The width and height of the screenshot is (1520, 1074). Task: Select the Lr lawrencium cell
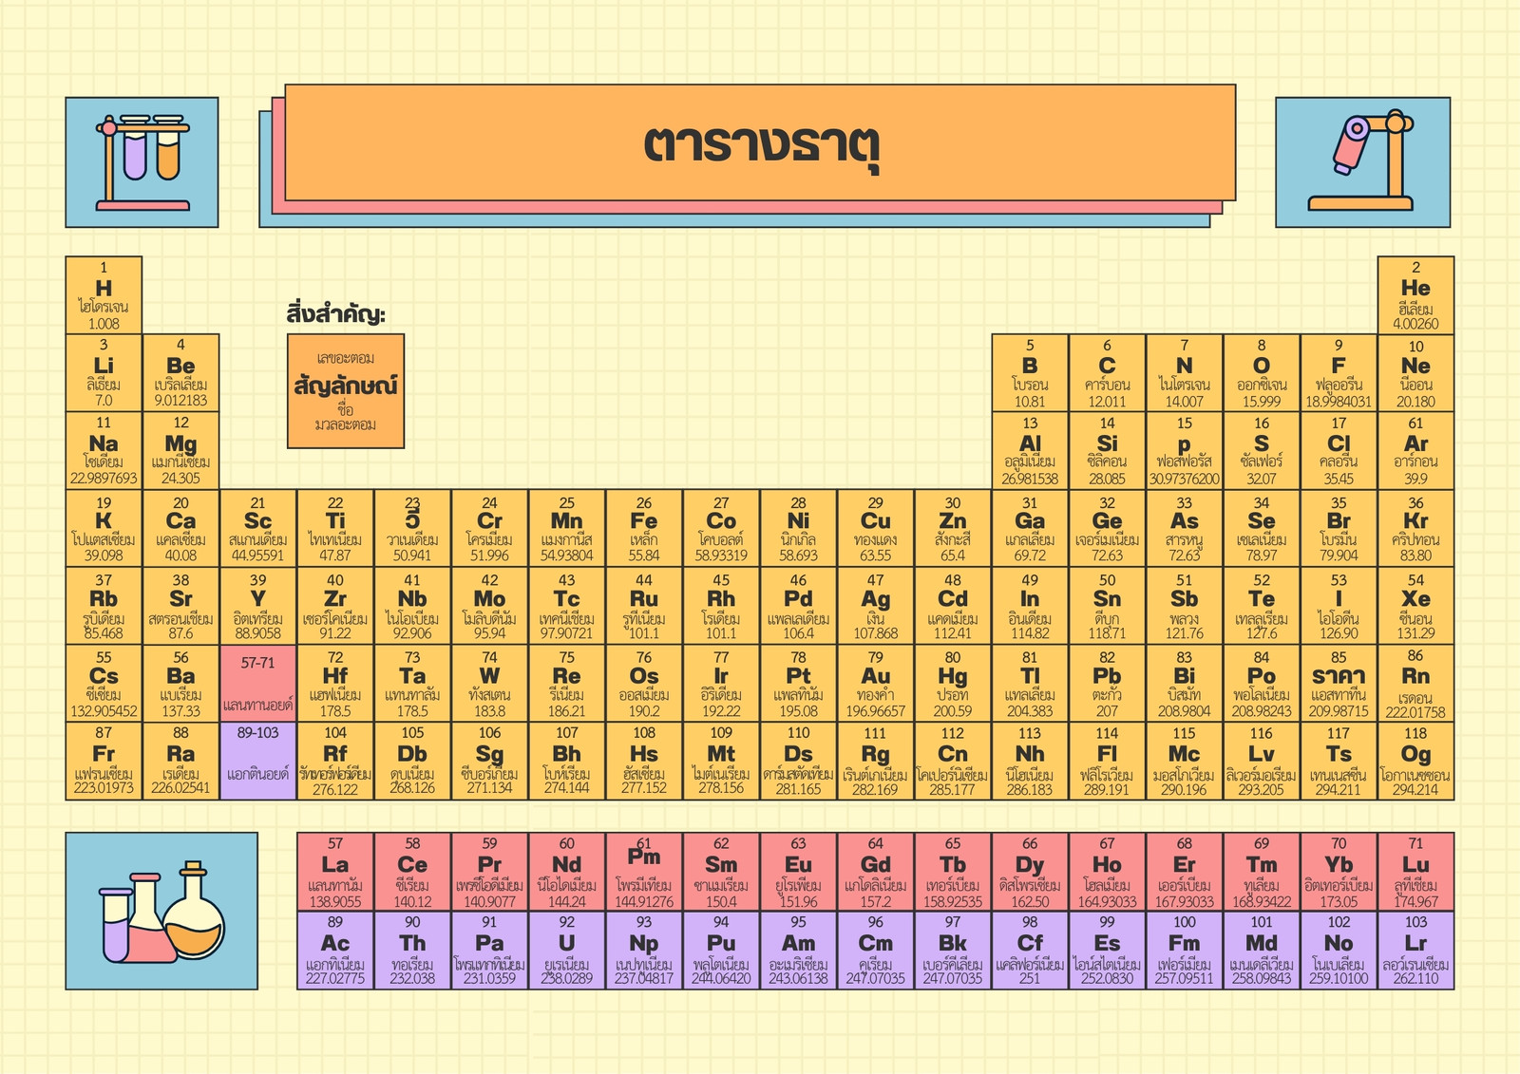(x=1415, y=951)
